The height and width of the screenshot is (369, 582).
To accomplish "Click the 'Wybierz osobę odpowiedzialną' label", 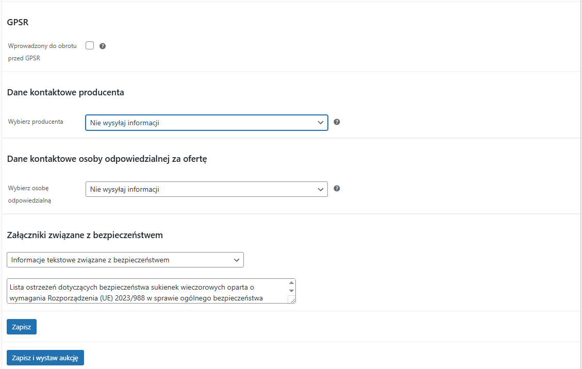I will coord(30,194).
